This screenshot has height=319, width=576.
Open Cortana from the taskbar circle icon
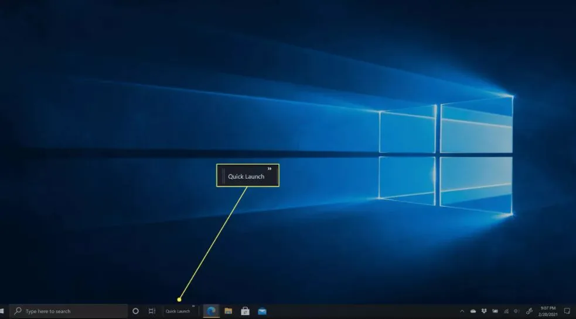pyautogui.click(x=135, y=311)
